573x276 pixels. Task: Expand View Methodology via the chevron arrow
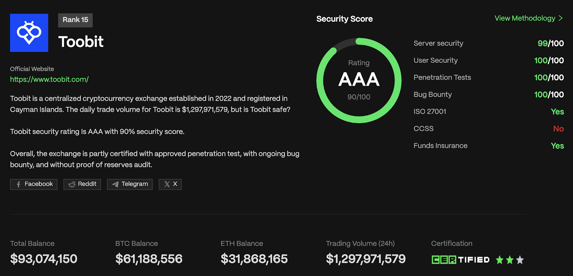(561, 18)
